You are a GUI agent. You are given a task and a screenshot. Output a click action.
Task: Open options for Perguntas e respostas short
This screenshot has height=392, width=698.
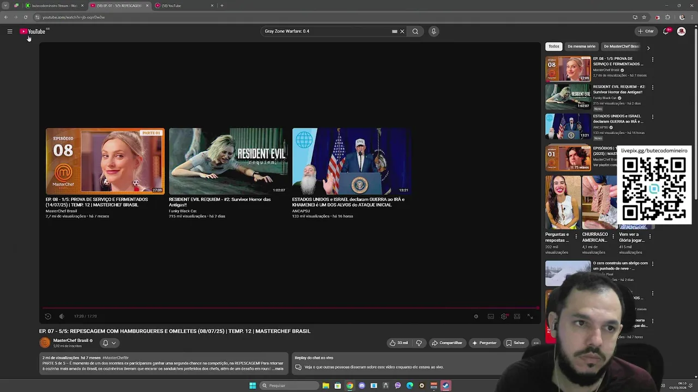576,236
